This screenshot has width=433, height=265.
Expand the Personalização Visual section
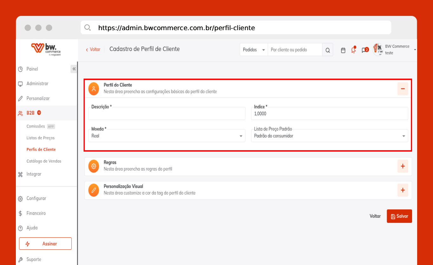tap(403, 190)
